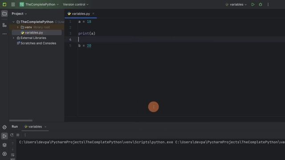The height and width of the screenshot is (160, 285).
Task: Open the Services tool window icon
Action: tap(4, 154)
